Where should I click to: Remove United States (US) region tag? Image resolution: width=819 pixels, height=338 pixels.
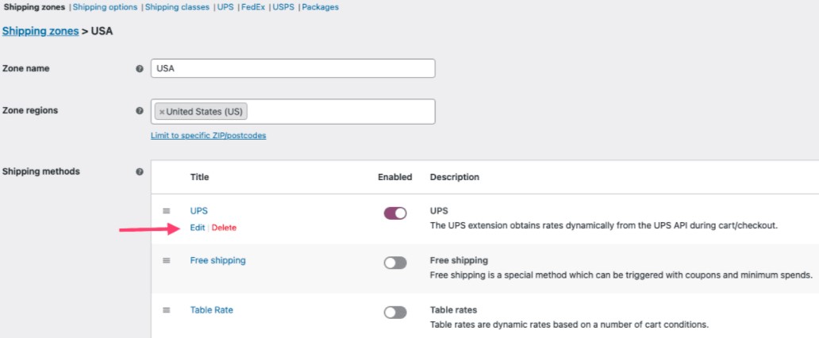[x=162, y=112]
